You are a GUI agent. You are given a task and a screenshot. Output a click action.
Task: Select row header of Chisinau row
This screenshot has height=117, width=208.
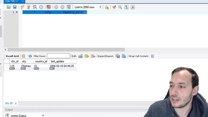click(6, 66)
